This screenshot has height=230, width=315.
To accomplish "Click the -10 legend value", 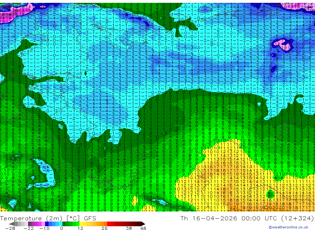I will (x=44, y=228).
